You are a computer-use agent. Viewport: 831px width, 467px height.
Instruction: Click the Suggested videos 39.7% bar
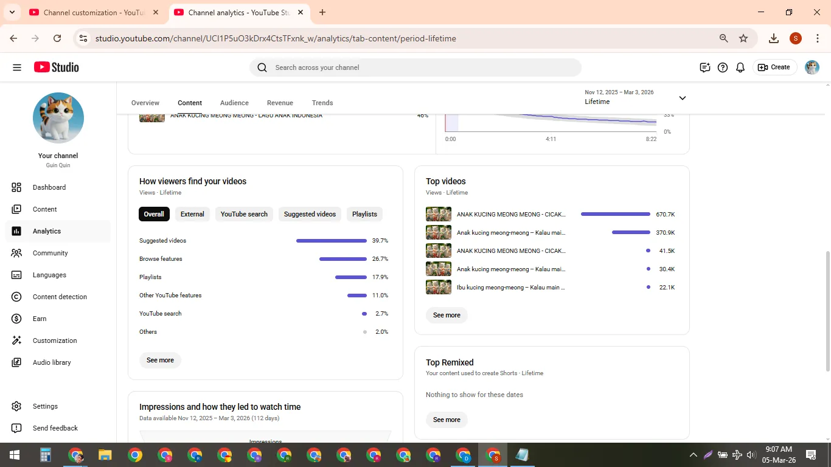pos(332,241)
